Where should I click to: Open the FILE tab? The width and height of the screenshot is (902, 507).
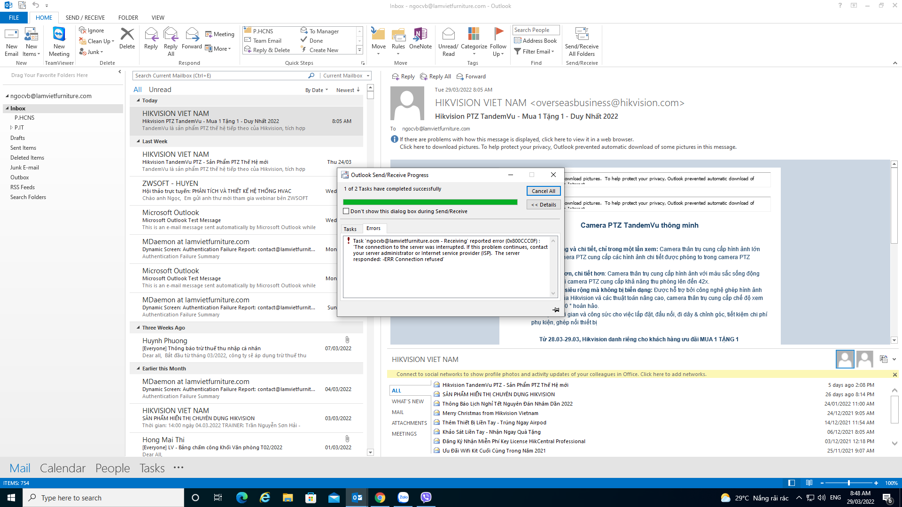14,18
